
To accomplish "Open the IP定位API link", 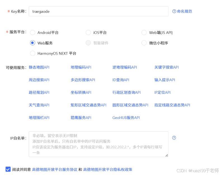I will pyautogui.click(x=162, y=92).
